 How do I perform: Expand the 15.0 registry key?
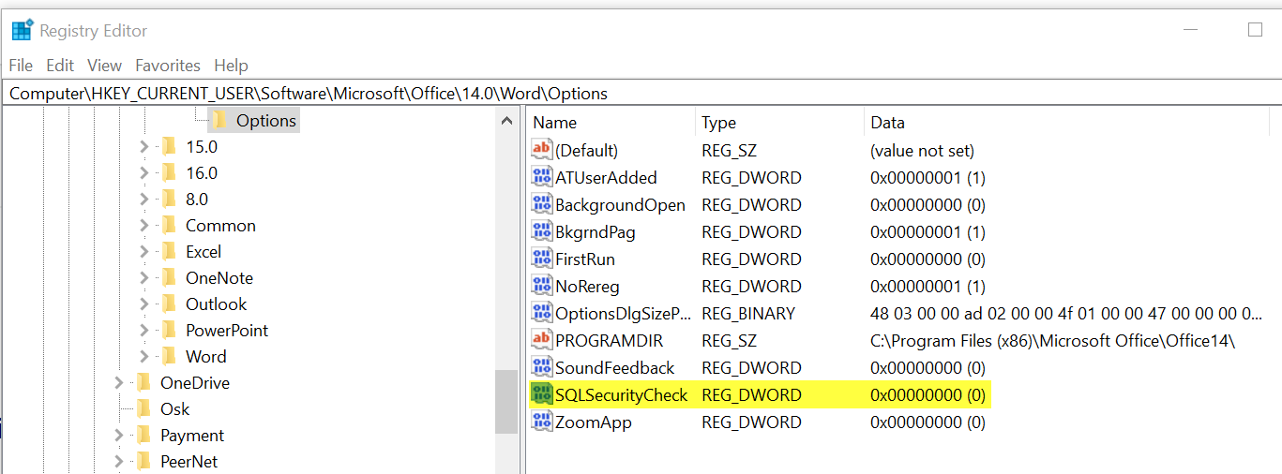pos(143,147)
